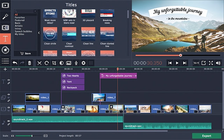Select the Artistic titles category
The width and height of the screenshot is (224, 140).
pos(19,26)
